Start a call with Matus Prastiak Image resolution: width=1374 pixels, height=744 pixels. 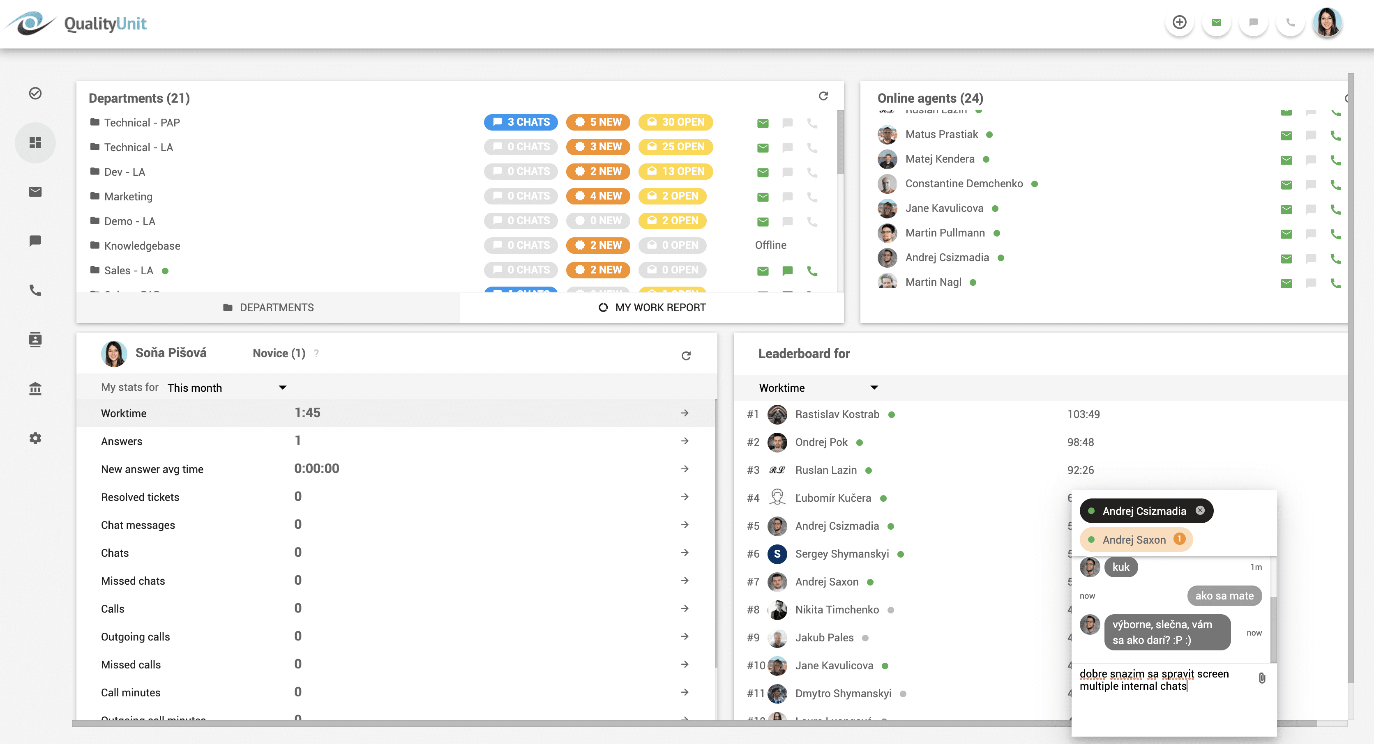(x=1336, y=135)
